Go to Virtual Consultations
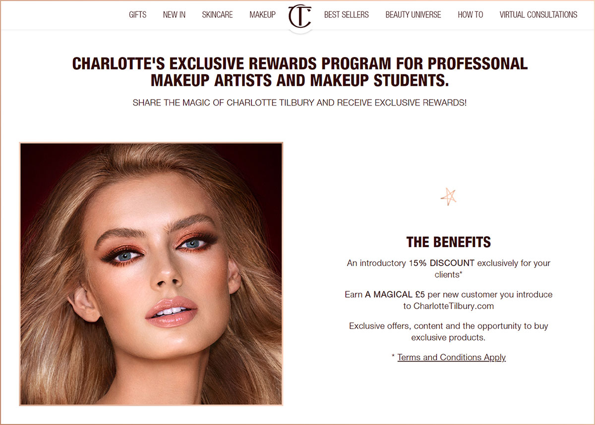Viewport: 595px width, 425px height. [x=538, y=15]
